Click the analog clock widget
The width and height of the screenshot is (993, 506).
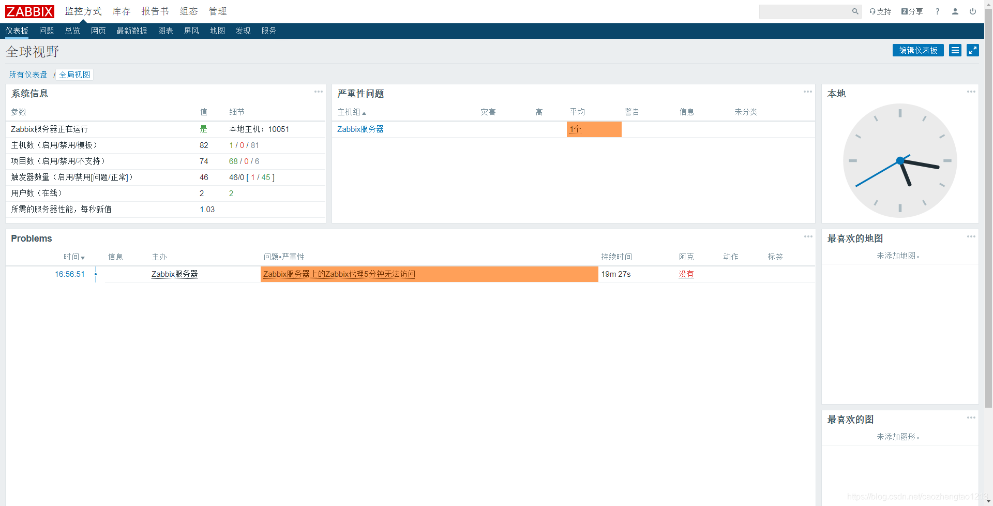(900, 161)
